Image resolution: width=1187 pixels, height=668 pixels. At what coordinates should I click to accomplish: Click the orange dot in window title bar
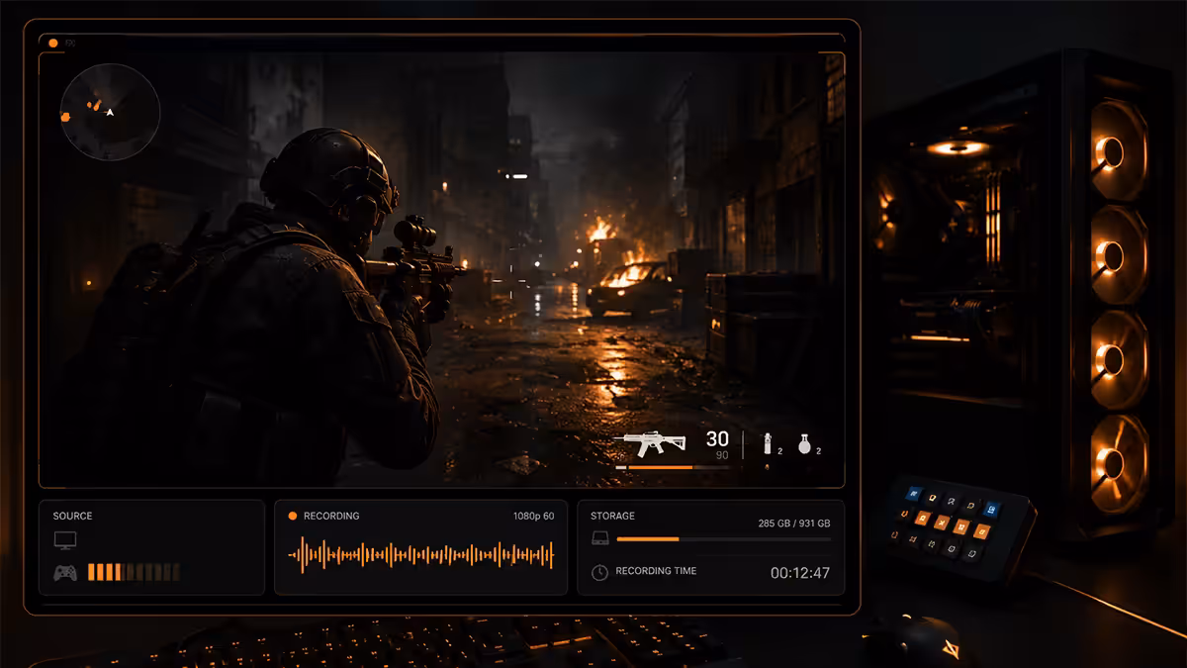coord(53,43)
